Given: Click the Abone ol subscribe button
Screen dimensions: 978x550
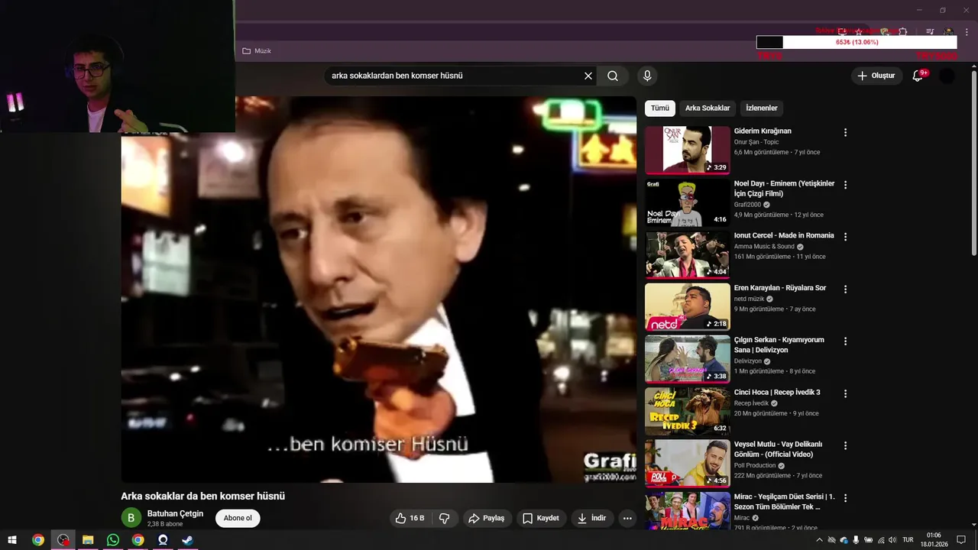Looking at the screenshot, I should (x=238, y=518).
